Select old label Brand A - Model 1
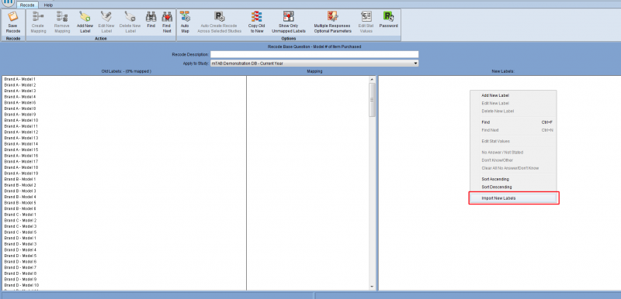 pyautogui.click(x=20, y=79)
